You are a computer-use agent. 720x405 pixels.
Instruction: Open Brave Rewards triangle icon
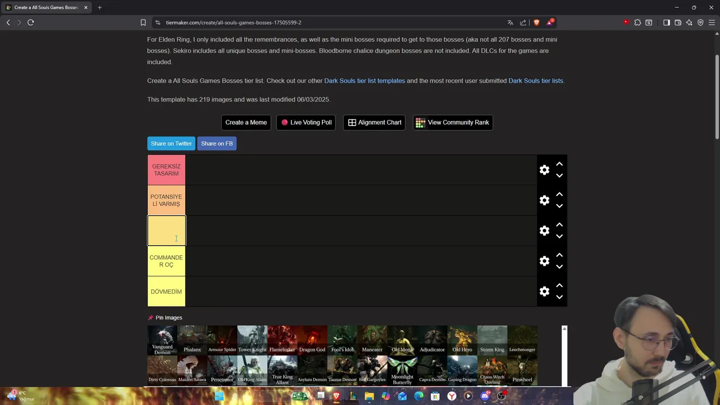click(x=550, y=22)
